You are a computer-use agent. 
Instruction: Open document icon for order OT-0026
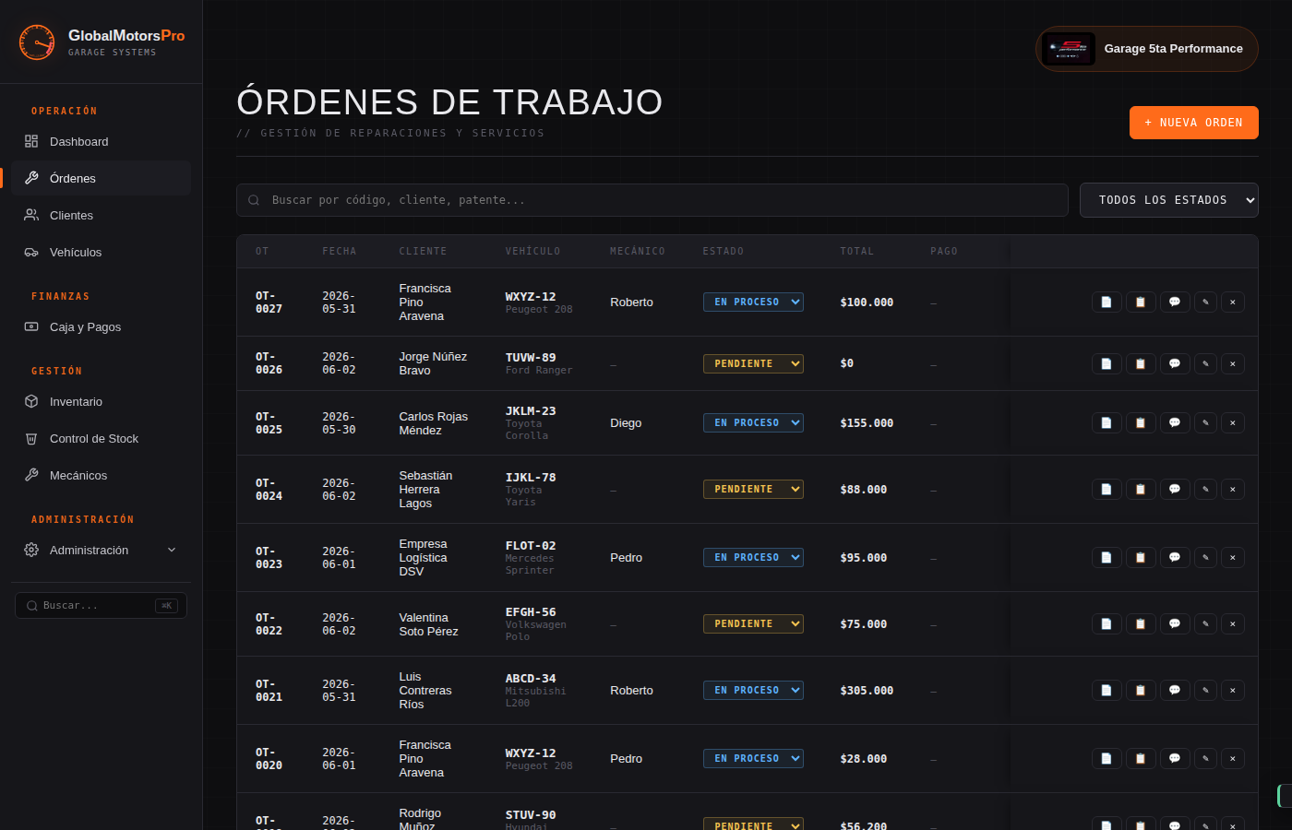(1107, 363)
